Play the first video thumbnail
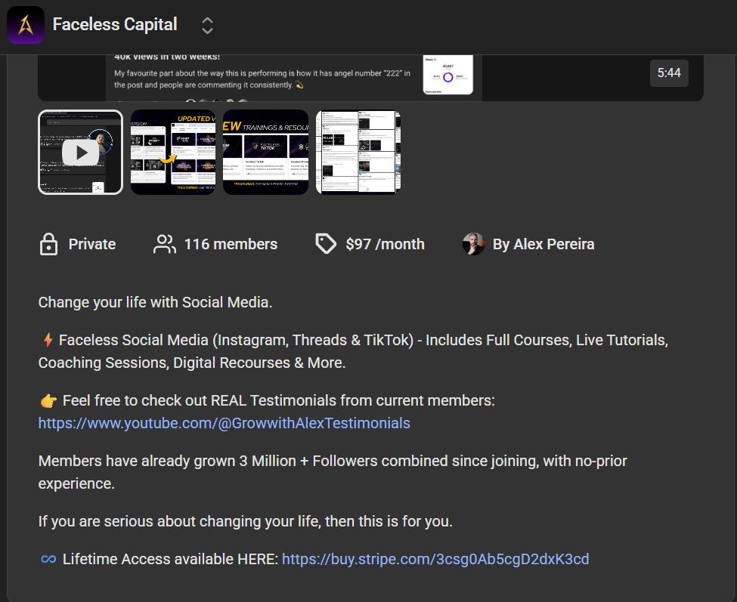The width and height of the screenshot is (737, 602). (x=80, y=153)
